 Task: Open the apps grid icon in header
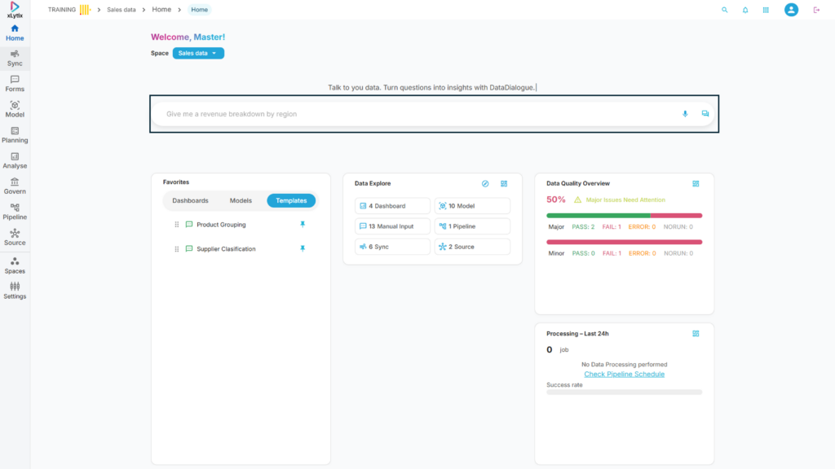click(766, 10)
